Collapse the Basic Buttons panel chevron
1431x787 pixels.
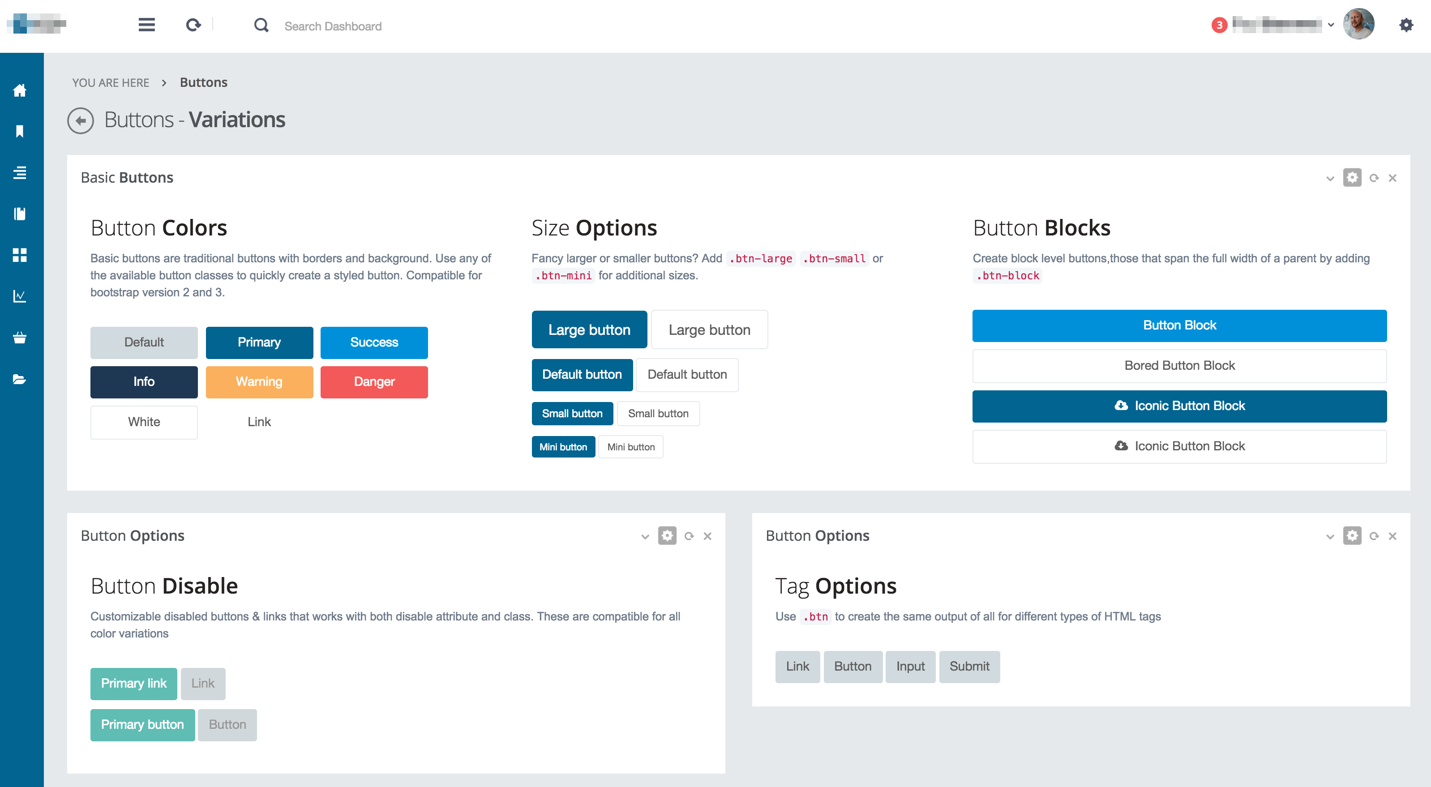1329,178
